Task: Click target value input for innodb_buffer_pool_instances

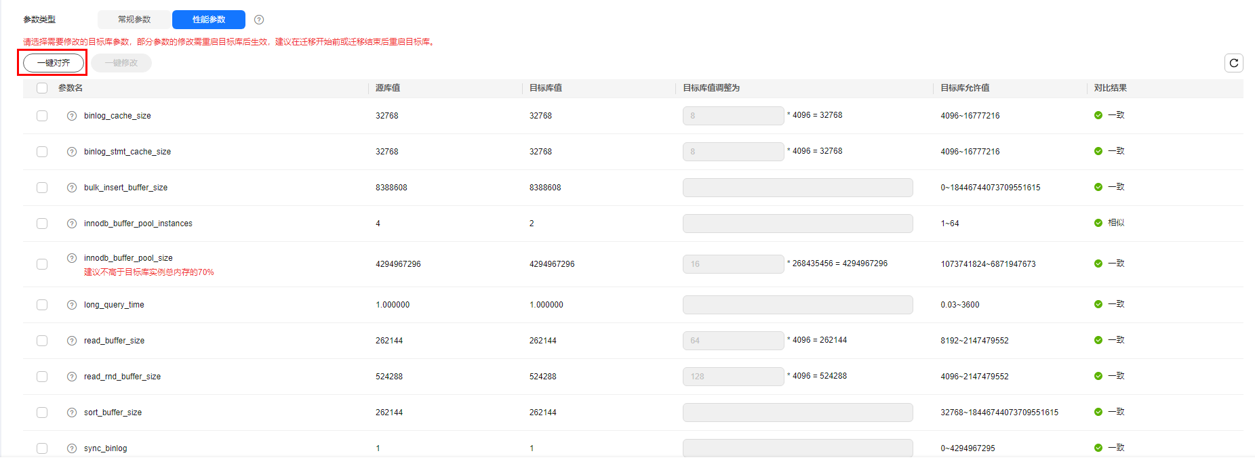Action: [797, 224]
